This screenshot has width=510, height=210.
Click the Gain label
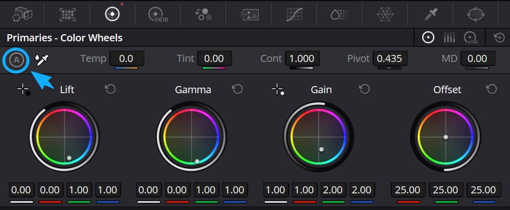pyautogui.click(x=321, y=90)
